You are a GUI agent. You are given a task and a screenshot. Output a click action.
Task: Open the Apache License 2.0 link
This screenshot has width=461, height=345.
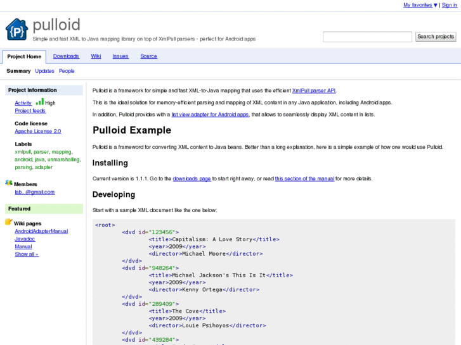coord(38,131)
